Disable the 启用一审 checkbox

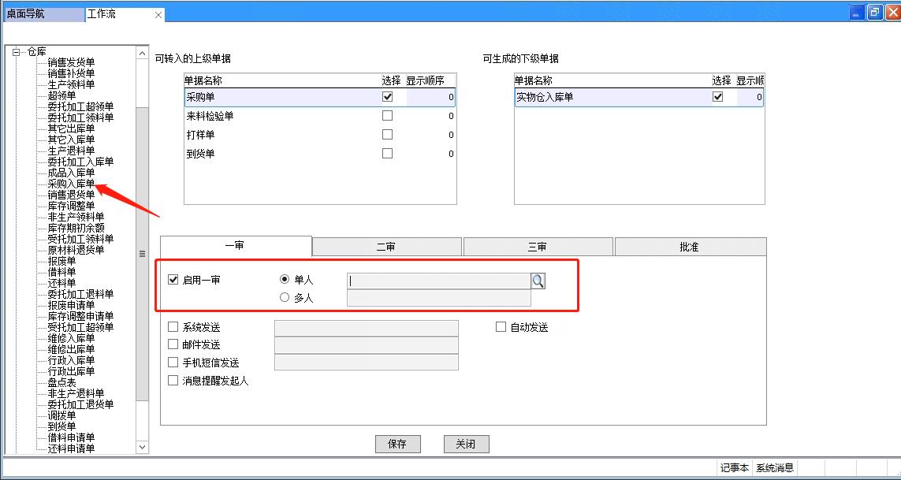coord(173,280)
